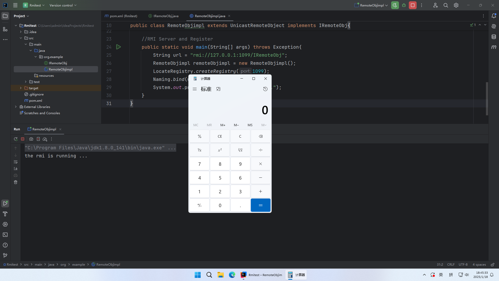Stop the running program in top toolbar
Image resolution: width=499 pixels, height=281 pixels.
[x=413, y=5]
